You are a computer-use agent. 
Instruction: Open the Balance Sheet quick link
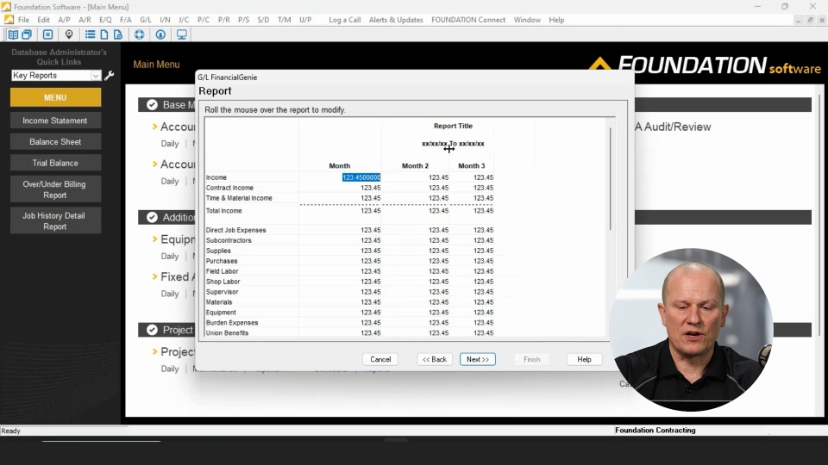55,142
